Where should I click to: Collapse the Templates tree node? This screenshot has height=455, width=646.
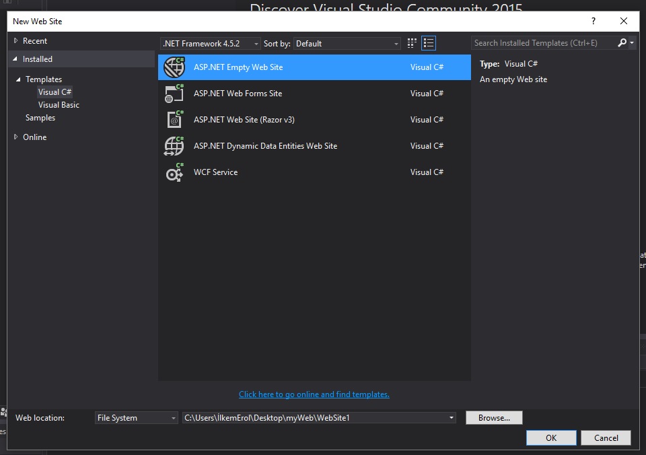click(x=18, y=79)
